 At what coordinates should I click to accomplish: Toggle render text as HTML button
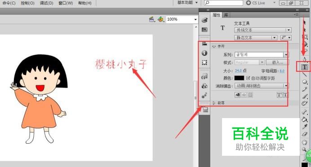244,95
